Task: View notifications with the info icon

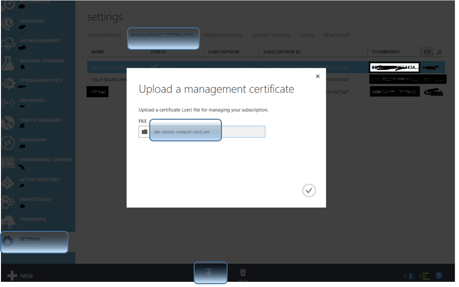Action: (x=410, y=276)
